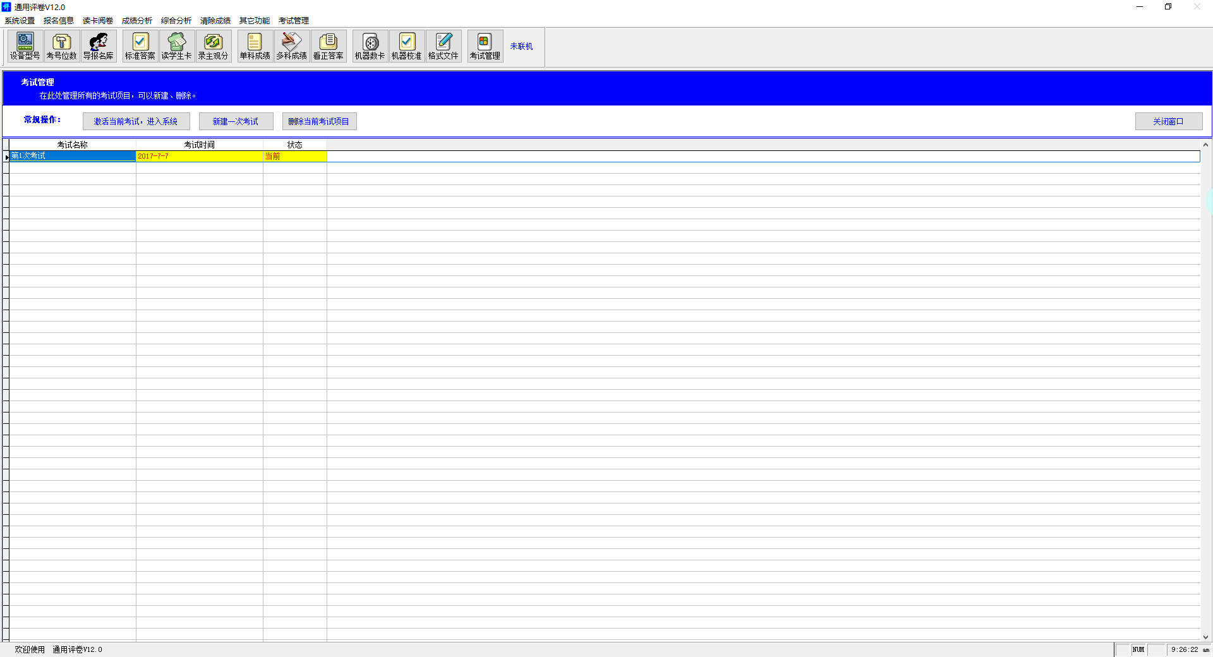Image resolution: width=1213 pixels, height=657 pixels.
Task: Select the 当前 status cell
Action: [x=295, y=156]
